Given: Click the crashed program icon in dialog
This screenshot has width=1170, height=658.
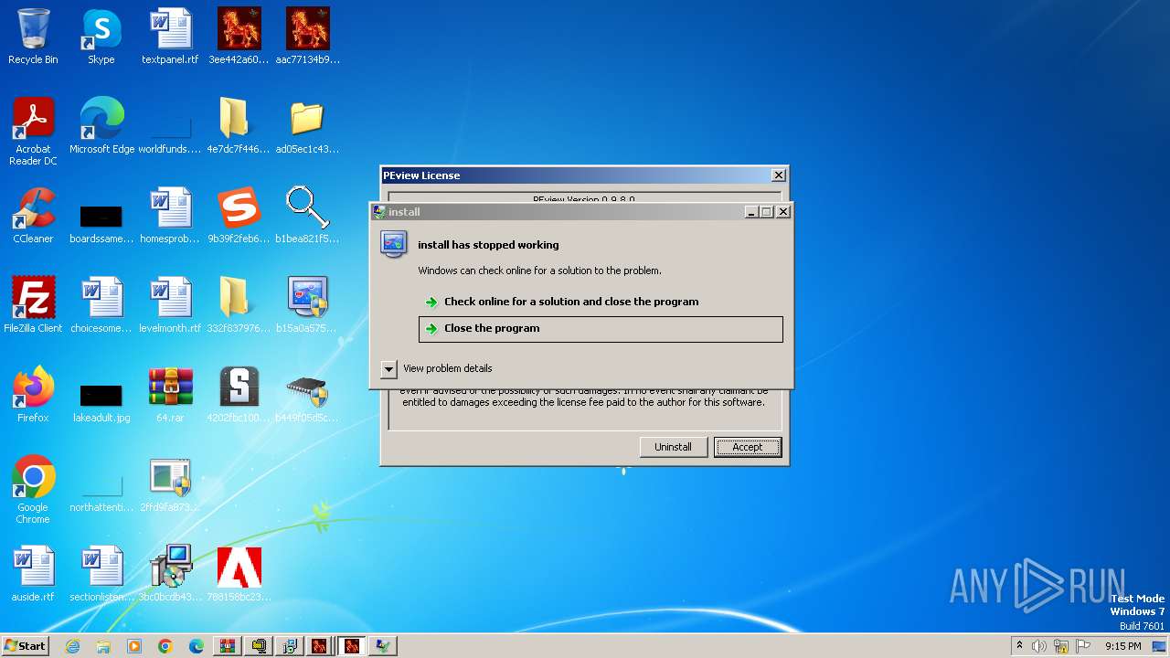Looking at the screenshot, I should coord(394,244).
